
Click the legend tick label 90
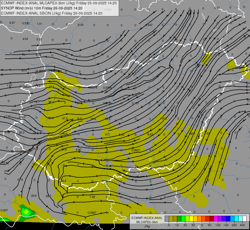[x=209, y=225]
